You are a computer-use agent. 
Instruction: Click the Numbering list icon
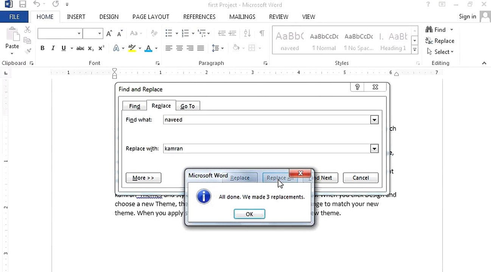[185, 33]
